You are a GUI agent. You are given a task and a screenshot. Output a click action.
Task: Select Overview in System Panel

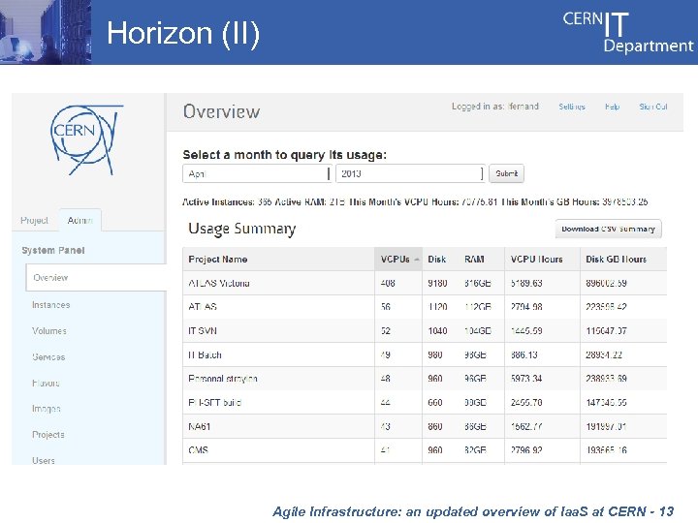click(96, 278)
